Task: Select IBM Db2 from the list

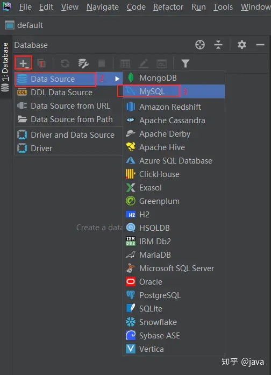Action: pos(174,242)
